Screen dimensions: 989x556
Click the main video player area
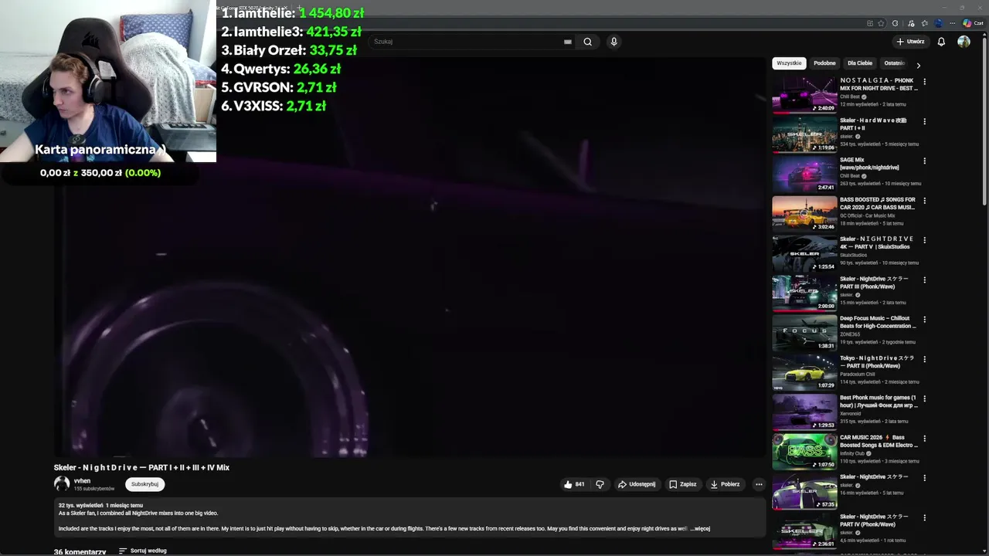(x=410, y=257)
